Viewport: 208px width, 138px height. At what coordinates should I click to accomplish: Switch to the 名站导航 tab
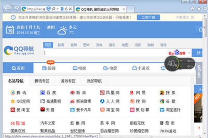pos(16,81)
